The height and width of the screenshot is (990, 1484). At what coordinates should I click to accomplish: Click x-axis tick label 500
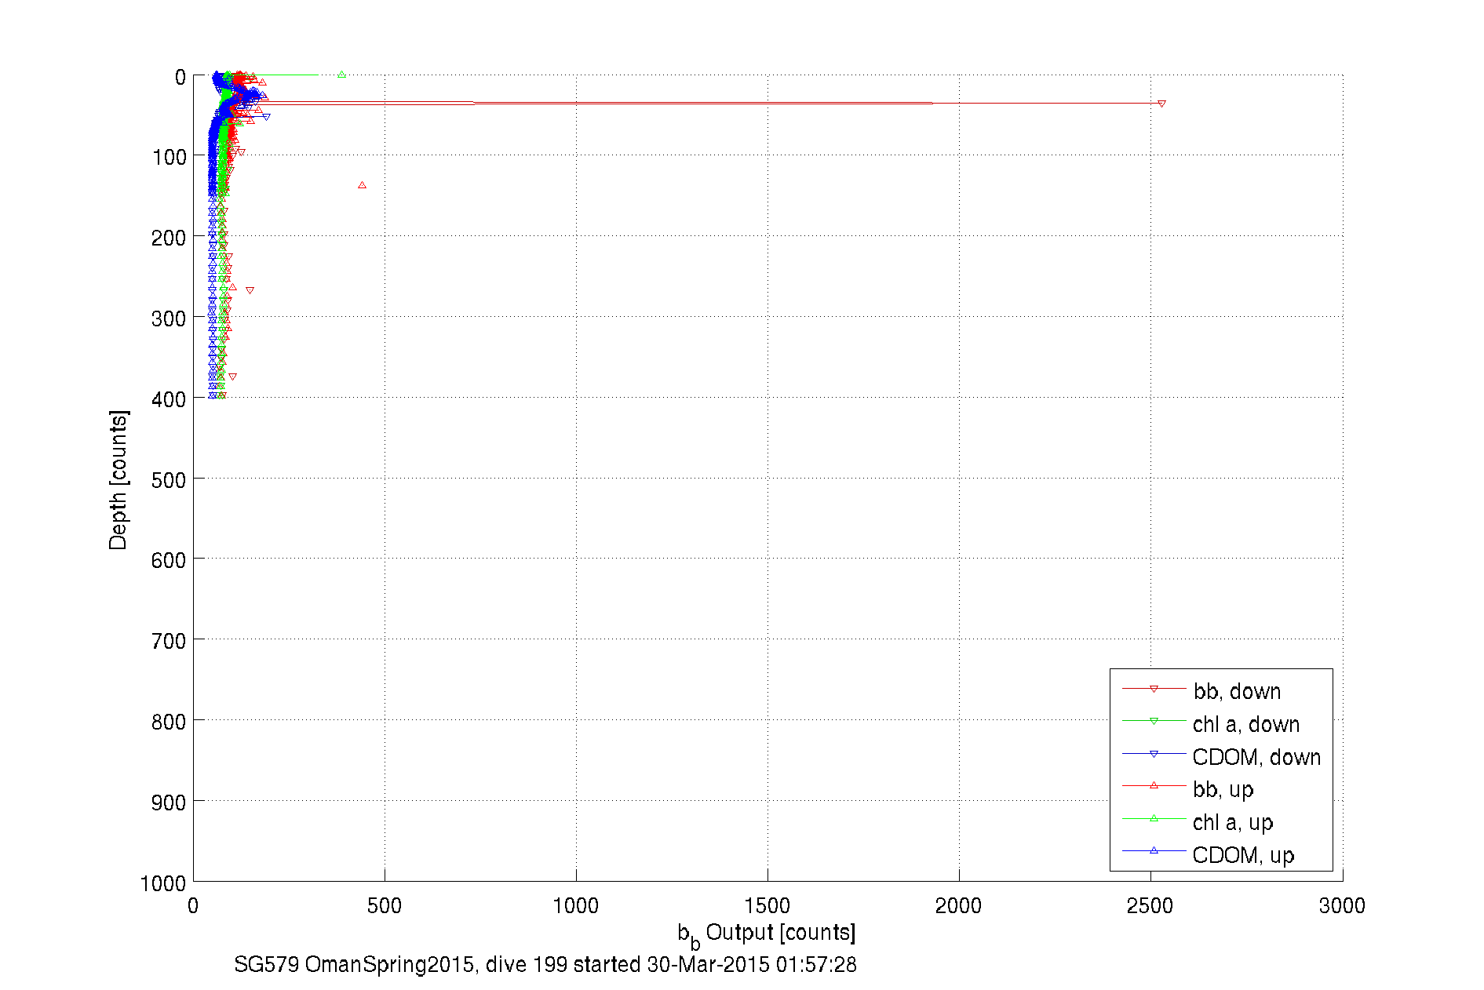pyautogui.click(x=385, y=906)
